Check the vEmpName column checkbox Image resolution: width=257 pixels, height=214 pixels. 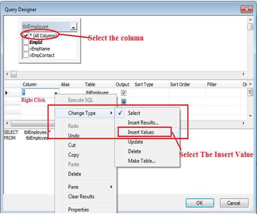coord(26,49)
